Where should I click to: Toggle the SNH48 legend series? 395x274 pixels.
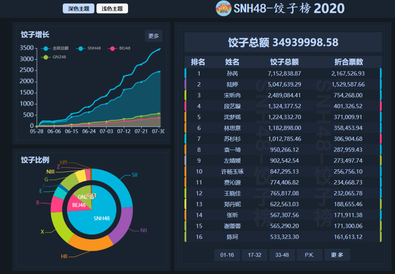[89, 48]
